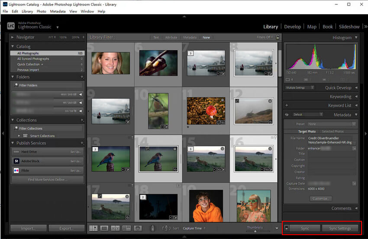Add a new collection with plus icon

(x=82, y=120)
